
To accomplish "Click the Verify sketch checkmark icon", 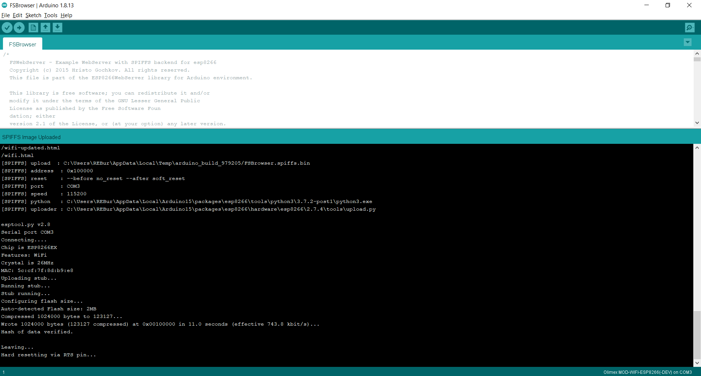I will pos(7,28).
